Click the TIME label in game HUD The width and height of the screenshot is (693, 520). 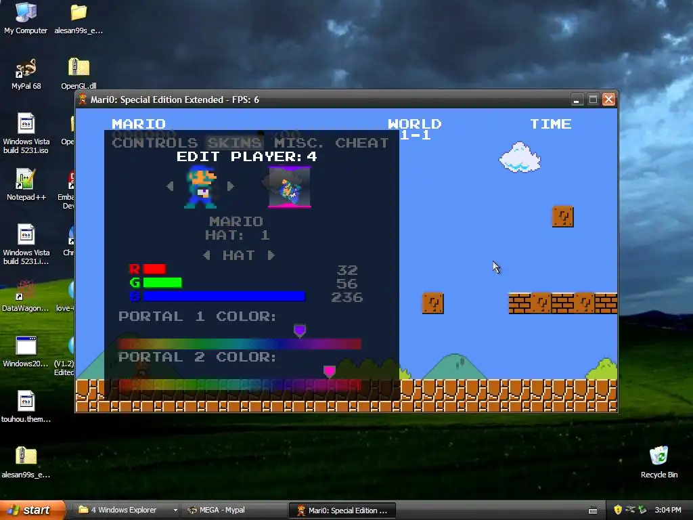coord(551,124)
